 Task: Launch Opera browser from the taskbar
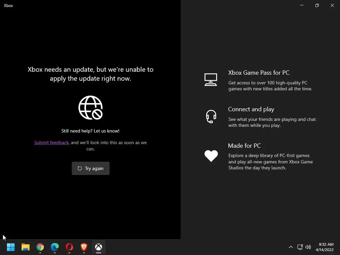tap(69, 247)
